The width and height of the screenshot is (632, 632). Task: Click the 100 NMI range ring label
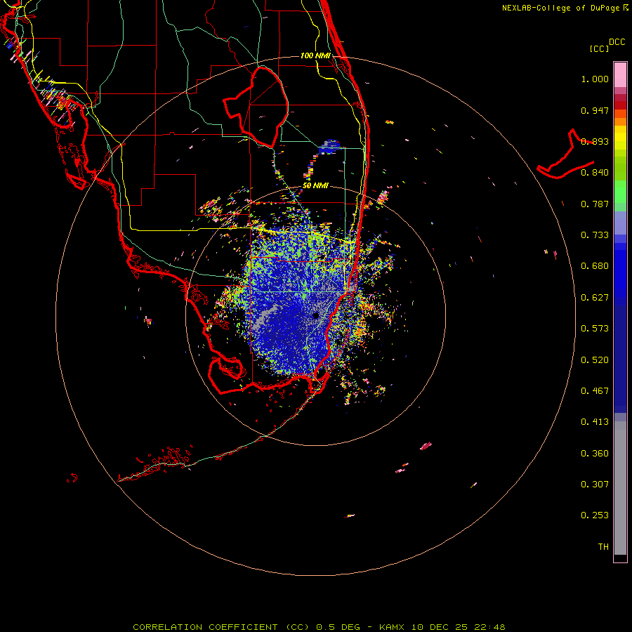[x=315, y=55]
